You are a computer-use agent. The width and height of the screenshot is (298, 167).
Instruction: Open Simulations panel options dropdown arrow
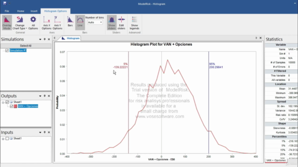(x=40, y=39)
